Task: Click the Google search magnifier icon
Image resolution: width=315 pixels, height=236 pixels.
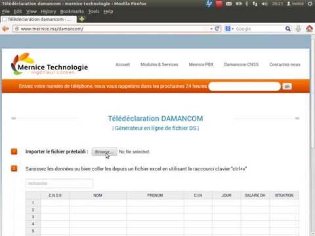Action: pyautogui.click(x=288, y=29)
